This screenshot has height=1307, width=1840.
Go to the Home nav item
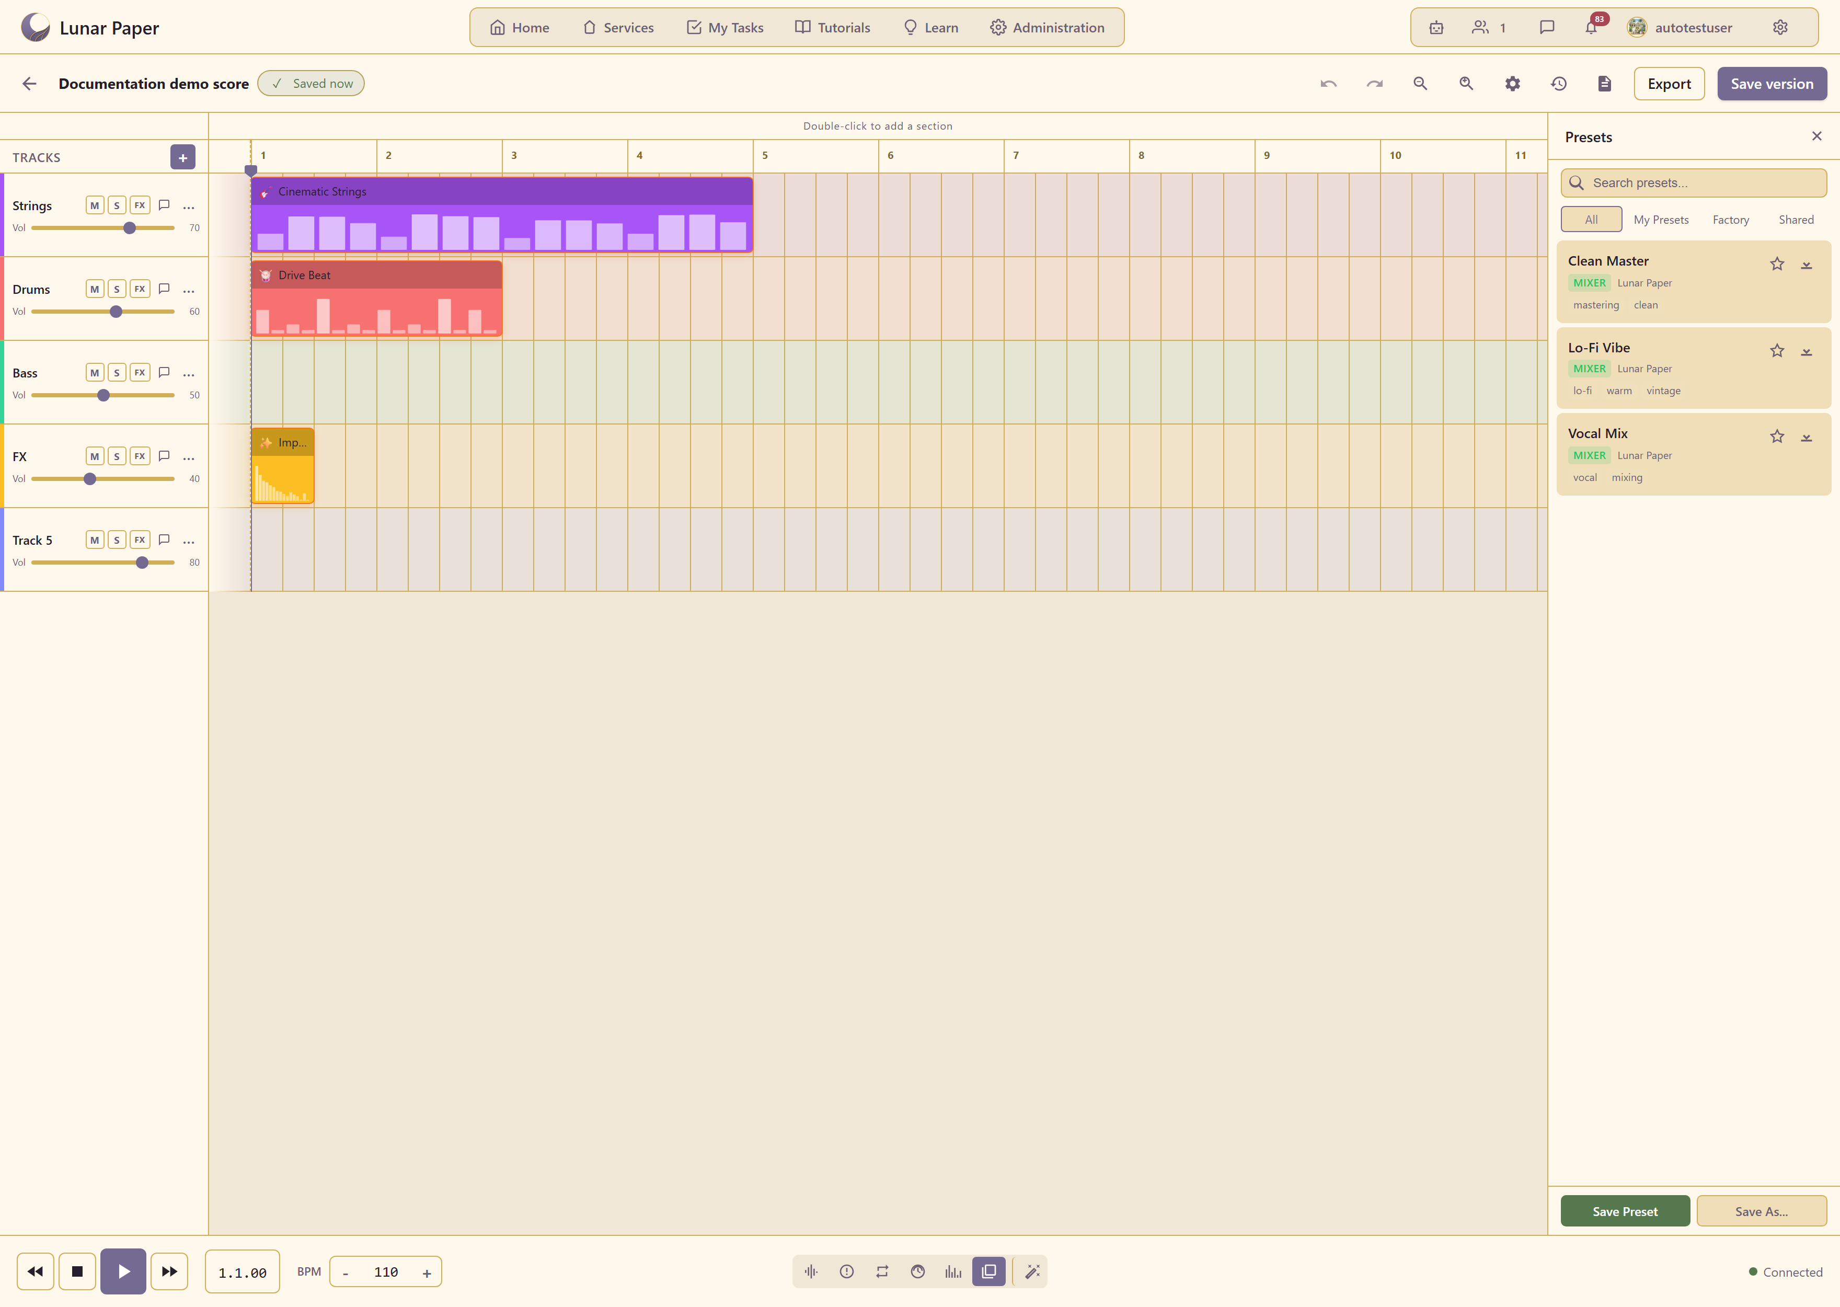tap(520, 27)
